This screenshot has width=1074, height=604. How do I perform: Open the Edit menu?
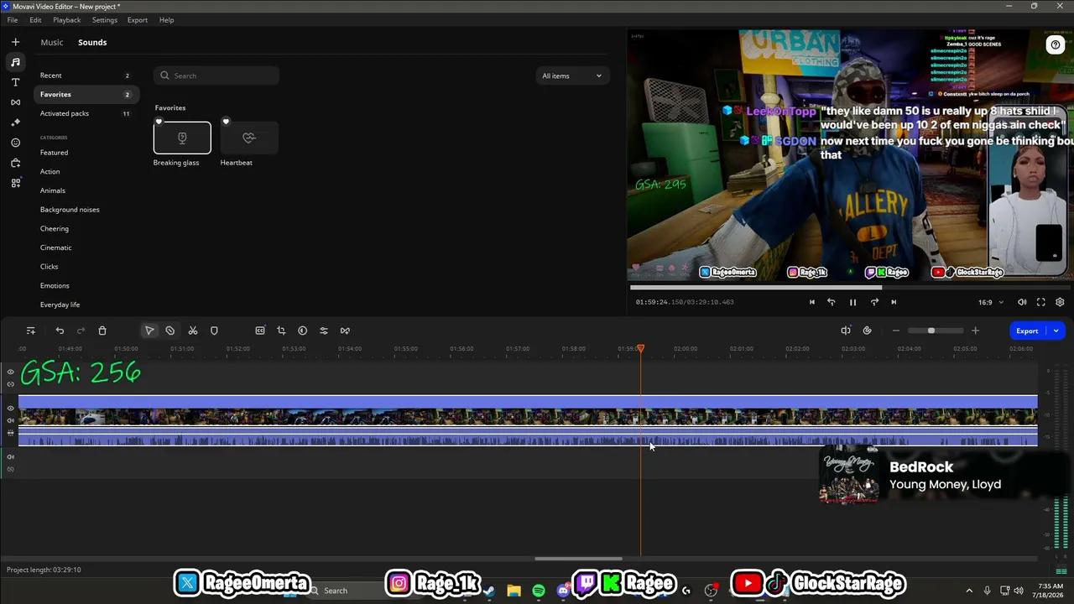point(35,20)
